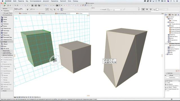
Task: Expand the Трубопроводы toolbox section
Action: pos(7,52)
